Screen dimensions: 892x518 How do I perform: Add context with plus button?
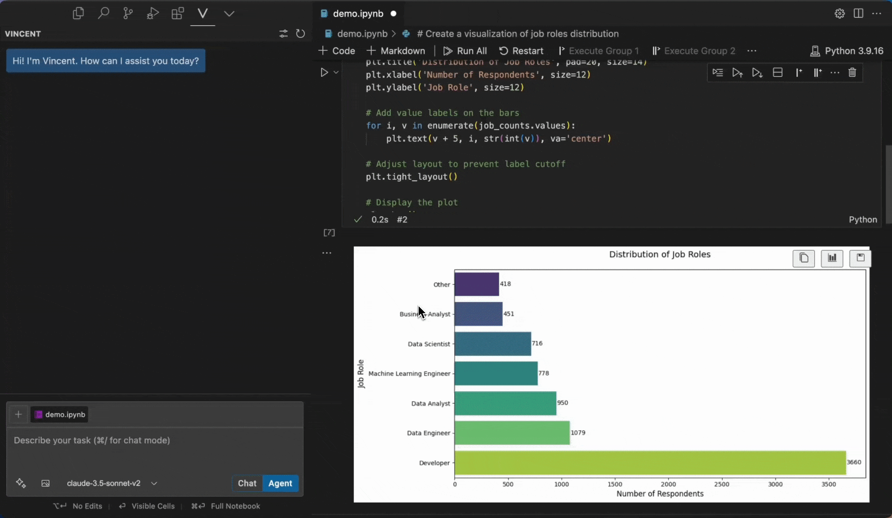[18, 414]
